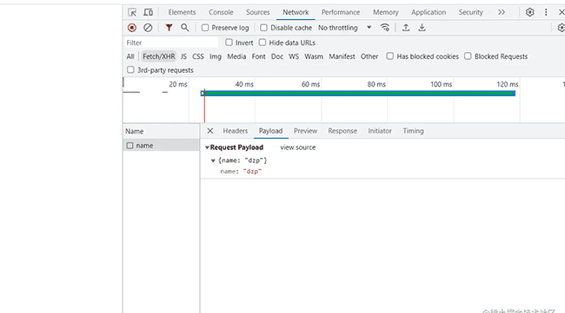Click the Name column header
565x313 pixels.
[x=161, y=131]
